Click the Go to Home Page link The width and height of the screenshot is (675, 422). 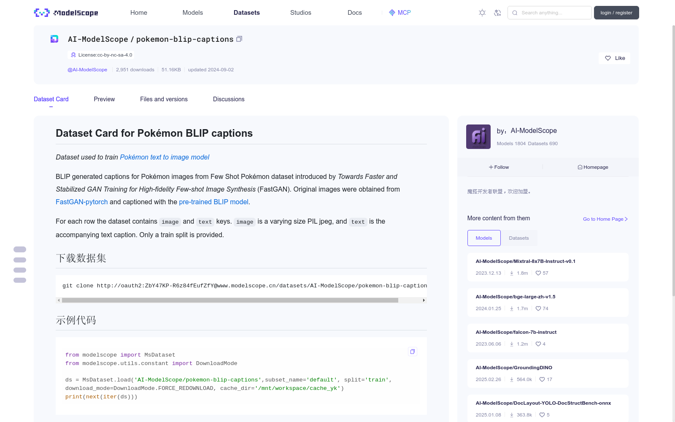tap(605, 219)
